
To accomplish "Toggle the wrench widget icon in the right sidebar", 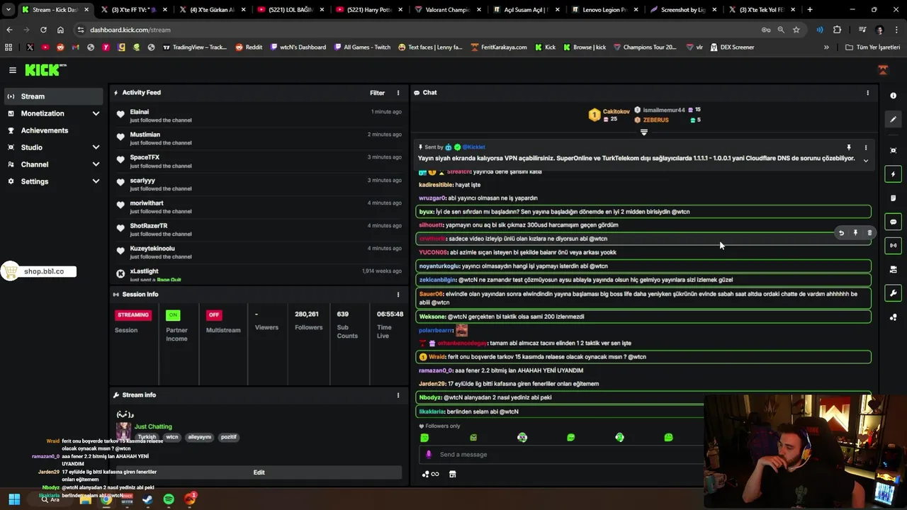I will (893, 293).
